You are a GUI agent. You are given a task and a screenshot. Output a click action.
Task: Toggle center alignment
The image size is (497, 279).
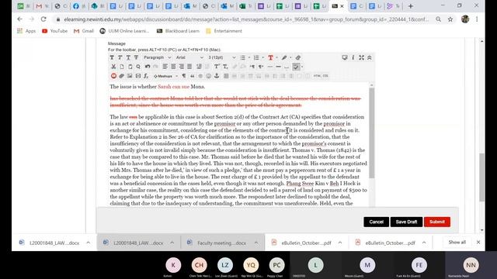pyautogui.click(x=173, y=67)
